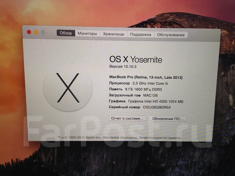Minimize window with the yellow button
The image size is (235, 176).
pos(36,32)
